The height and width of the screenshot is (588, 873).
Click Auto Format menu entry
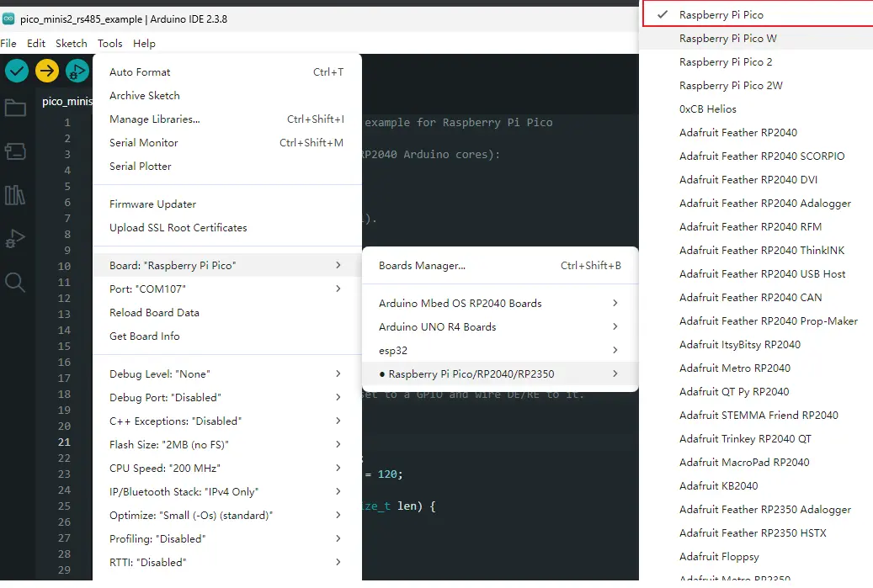coord(227,72)
